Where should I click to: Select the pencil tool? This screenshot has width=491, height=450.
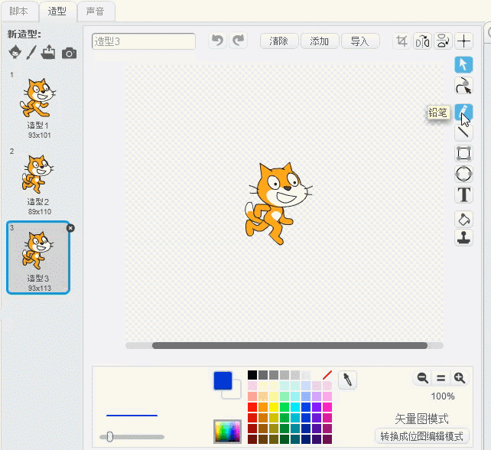(x=463, y=112)
